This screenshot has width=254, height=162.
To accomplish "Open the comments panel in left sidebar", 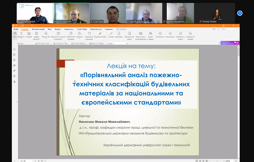I will (14, 60).
